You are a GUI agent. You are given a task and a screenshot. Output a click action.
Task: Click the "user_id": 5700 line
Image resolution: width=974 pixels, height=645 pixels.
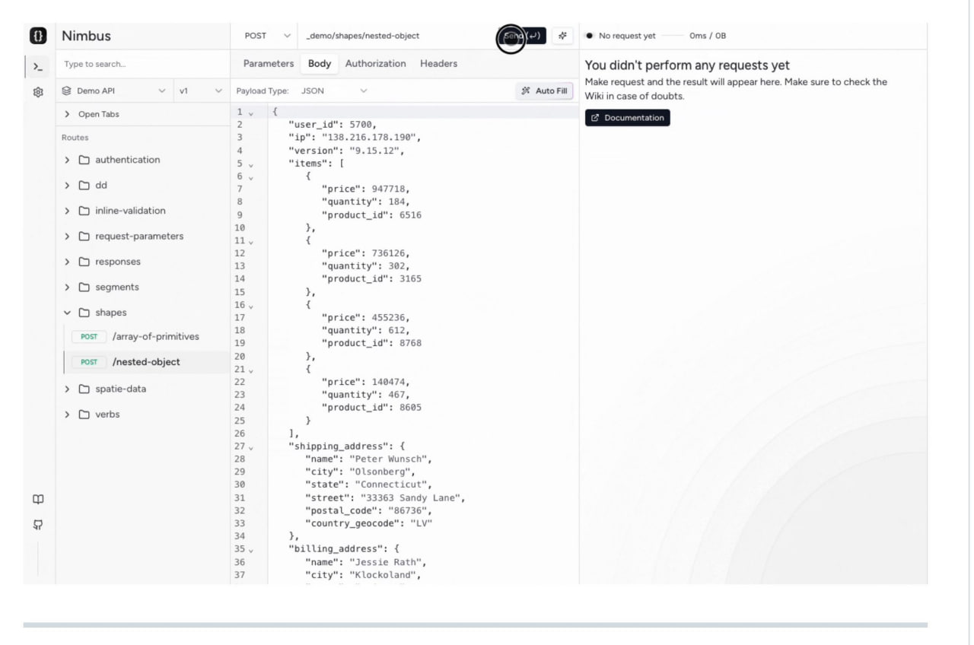point(333,125)
